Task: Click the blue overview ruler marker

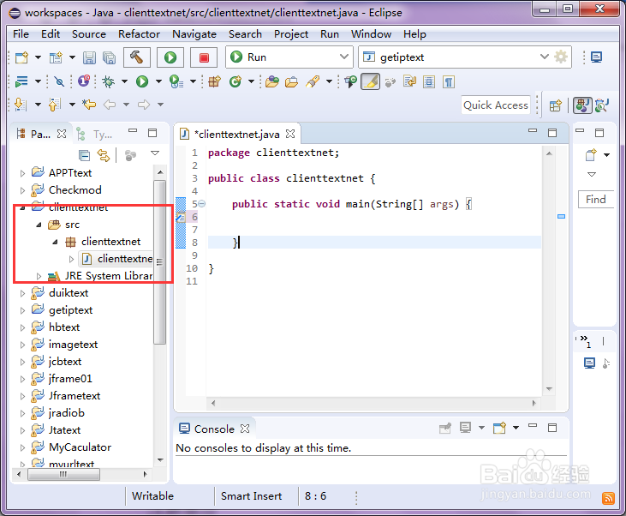Action: pos(561,217)
